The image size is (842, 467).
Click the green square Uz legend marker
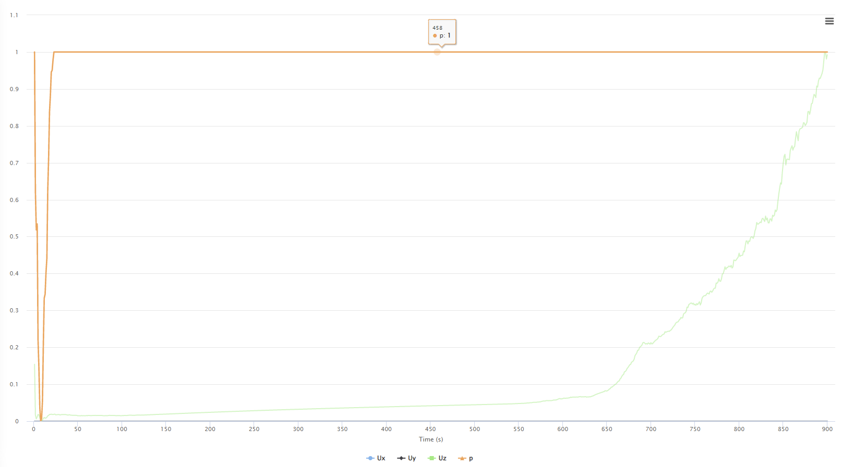pos(431,458)
